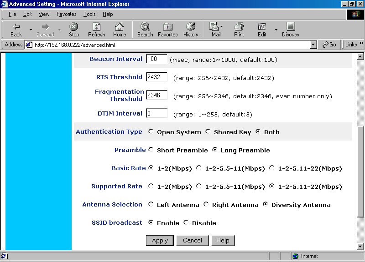The image size is (365, 262).
Task: Open the Favorites menu in menu bar
Action: (x=67, y=14)
